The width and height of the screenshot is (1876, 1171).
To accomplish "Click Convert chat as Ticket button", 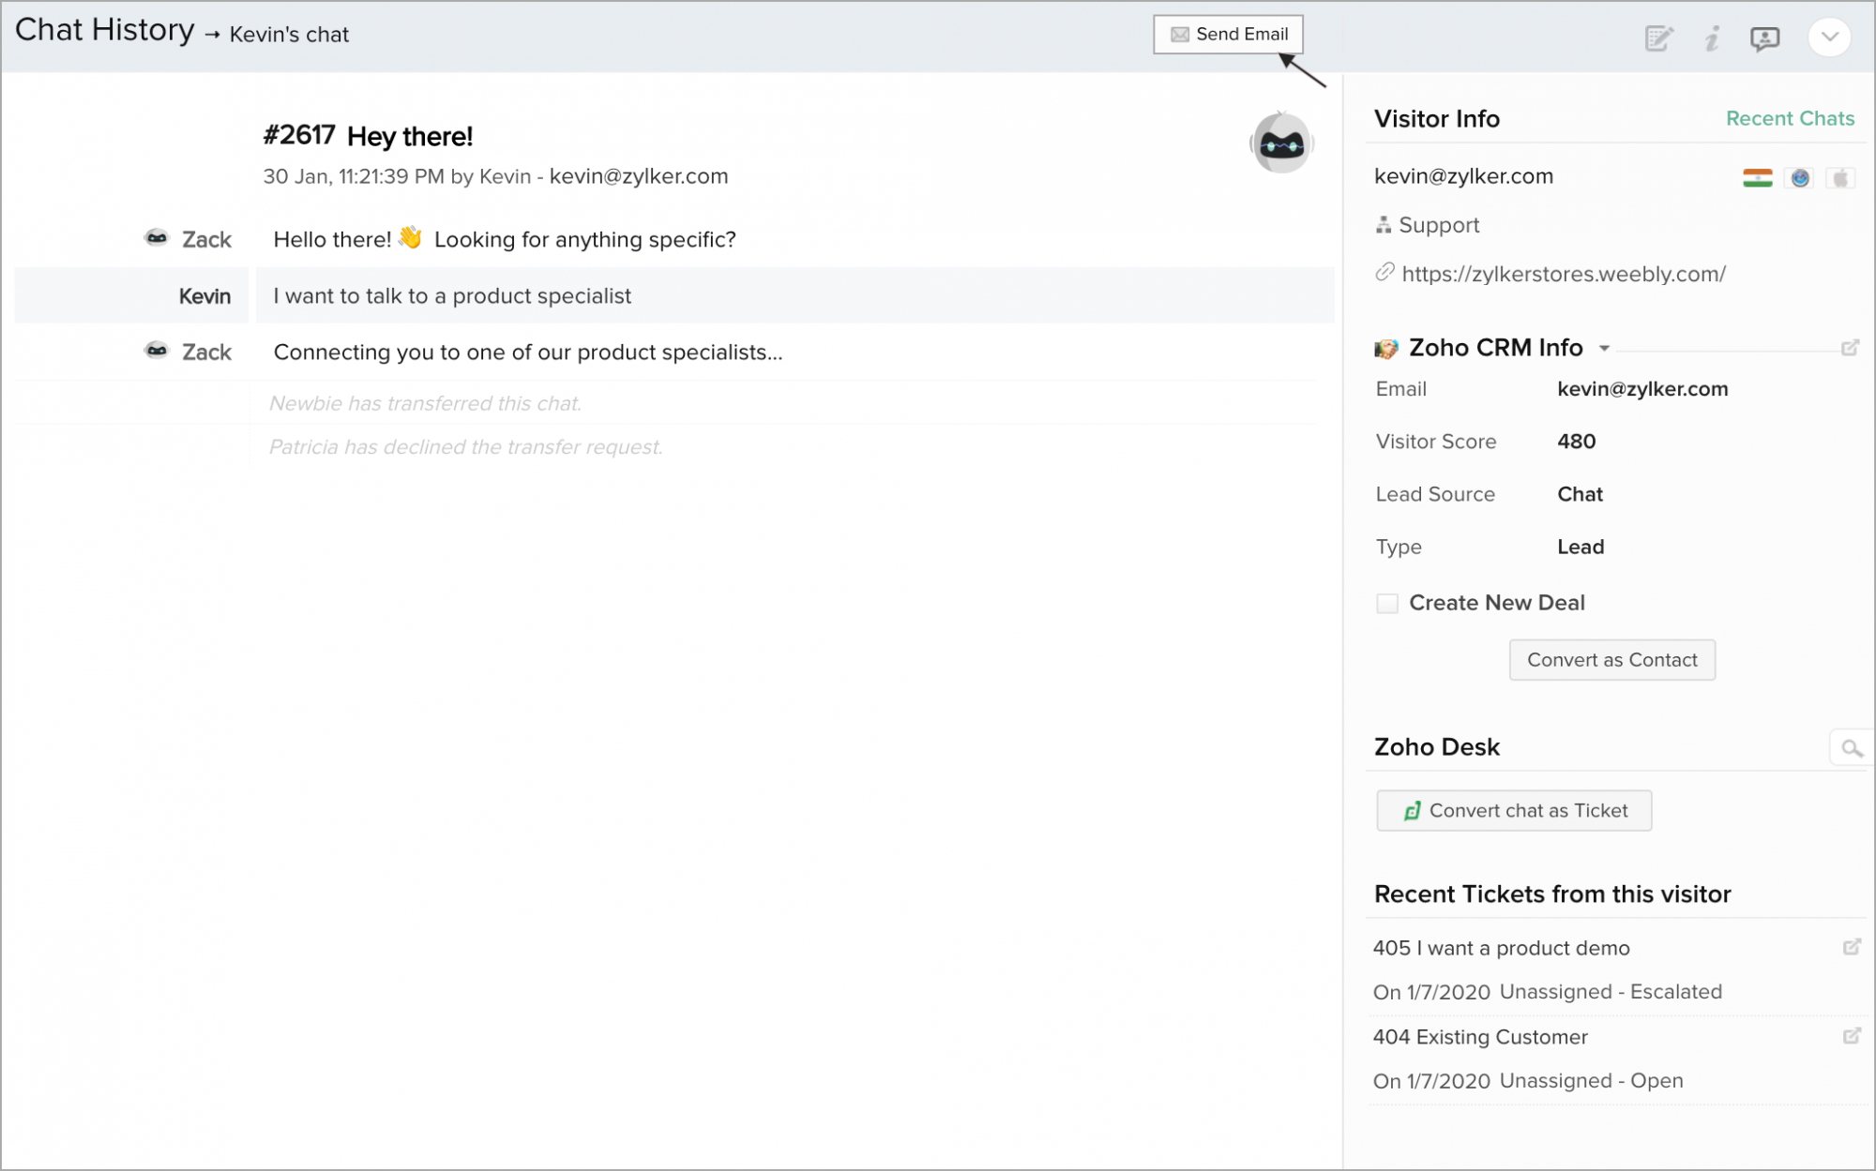I will click(x=1513, y=811).
